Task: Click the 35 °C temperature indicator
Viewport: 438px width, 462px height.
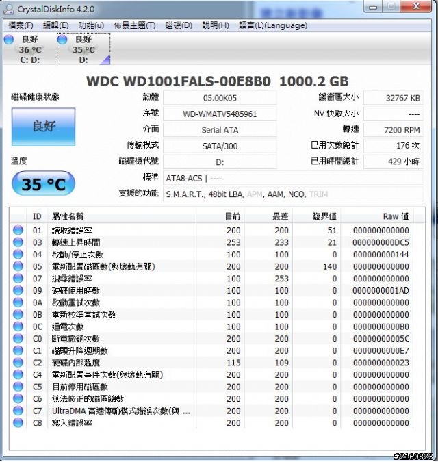Action: coord(43,184)
